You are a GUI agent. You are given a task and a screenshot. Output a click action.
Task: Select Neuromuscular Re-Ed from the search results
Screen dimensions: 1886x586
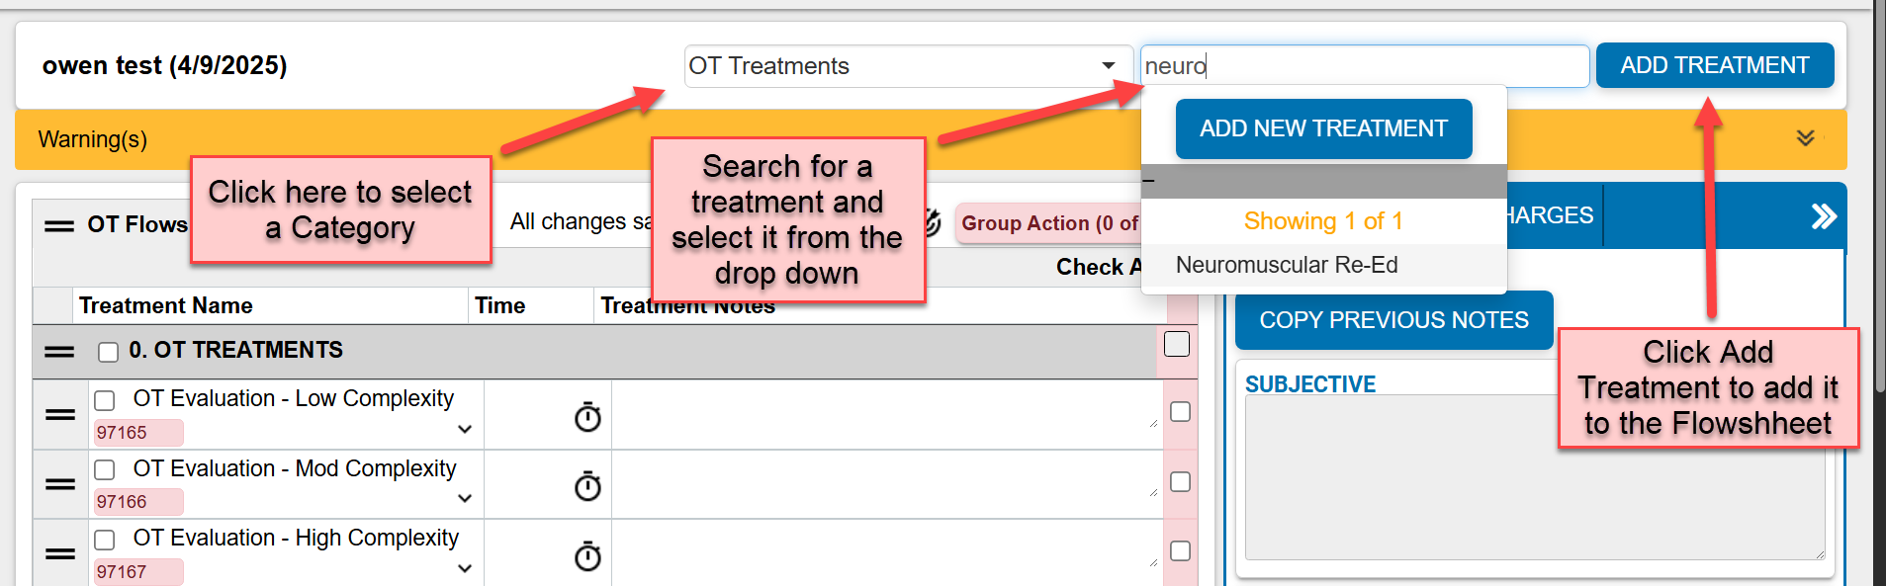(x=1286, y=265)
